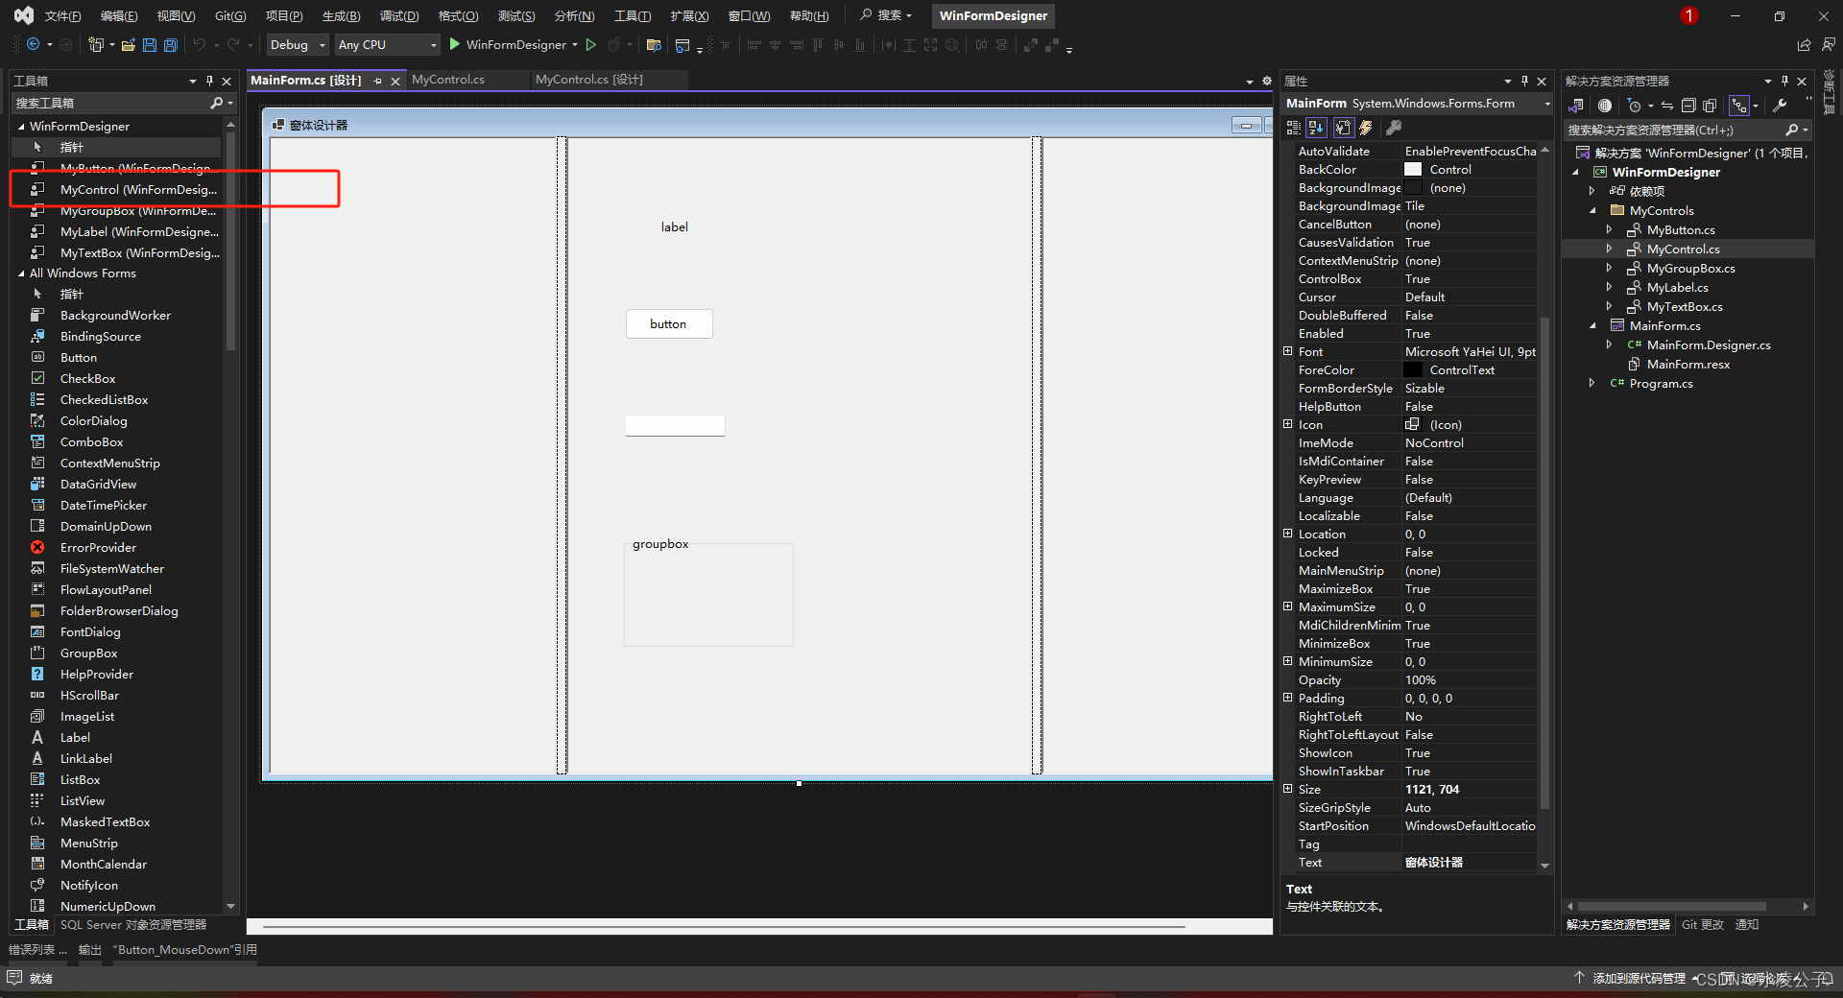This screenshot has width=1843, height=998.
Task: Click the pending changes filter clock icon
Action: (1635, 106)
